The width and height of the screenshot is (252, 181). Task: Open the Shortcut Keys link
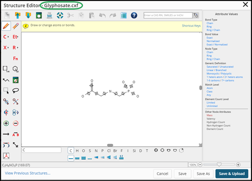click(x=191, y=26)
